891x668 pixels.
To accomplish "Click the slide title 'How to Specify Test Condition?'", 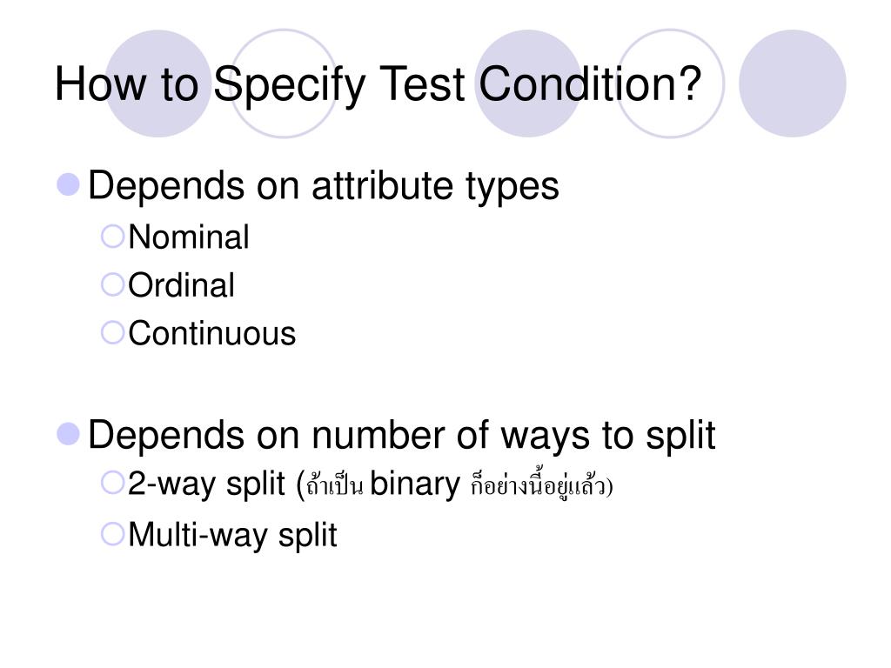I will 378,85.
